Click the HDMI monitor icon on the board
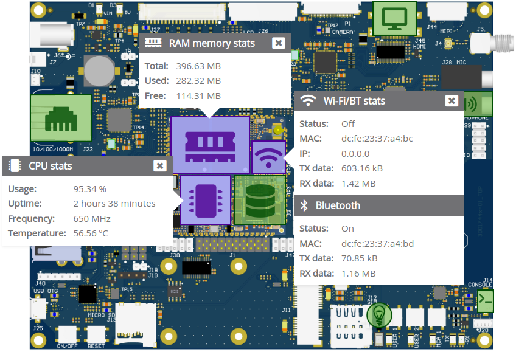 tap(394, 19)
